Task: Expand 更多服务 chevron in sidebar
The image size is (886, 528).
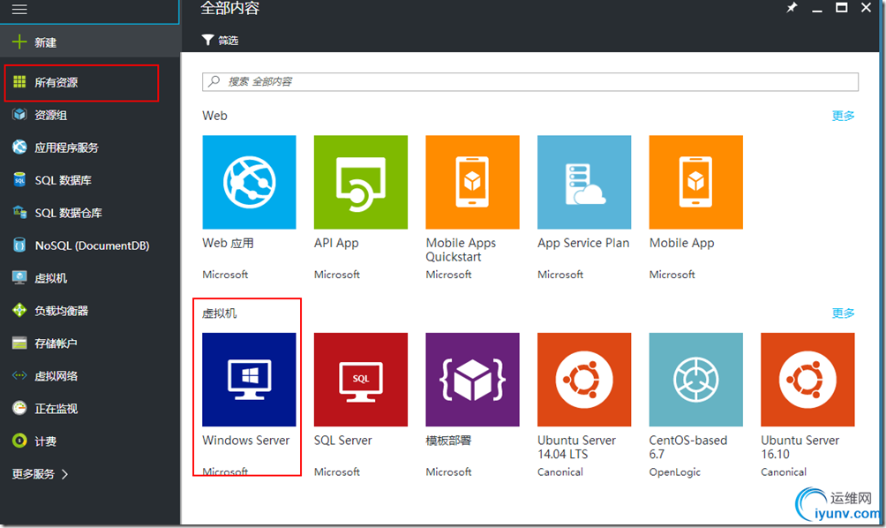Action: click(64, 474)
